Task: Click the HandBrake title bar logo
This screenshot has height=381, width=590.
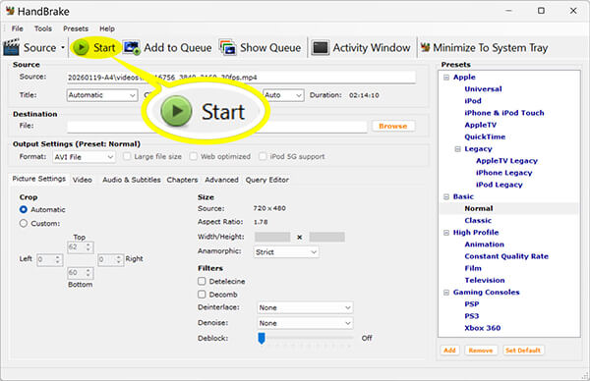Action: click(10, 11)
